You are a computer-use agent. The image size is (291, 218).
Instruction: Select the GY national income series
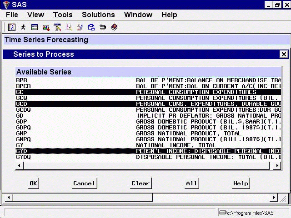[148, 145]
